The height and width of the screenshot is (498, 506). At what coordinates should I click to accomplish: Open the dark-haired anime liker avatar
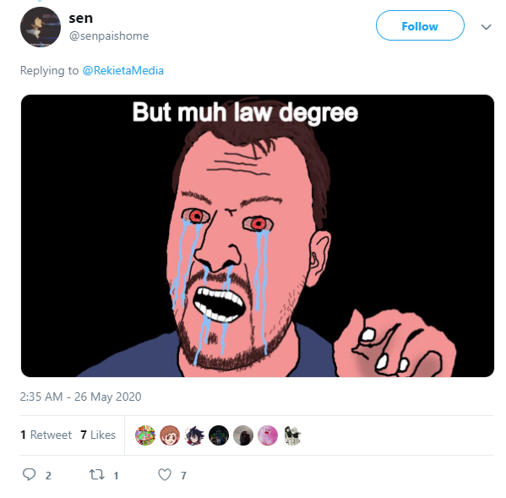tap(194, 435)
